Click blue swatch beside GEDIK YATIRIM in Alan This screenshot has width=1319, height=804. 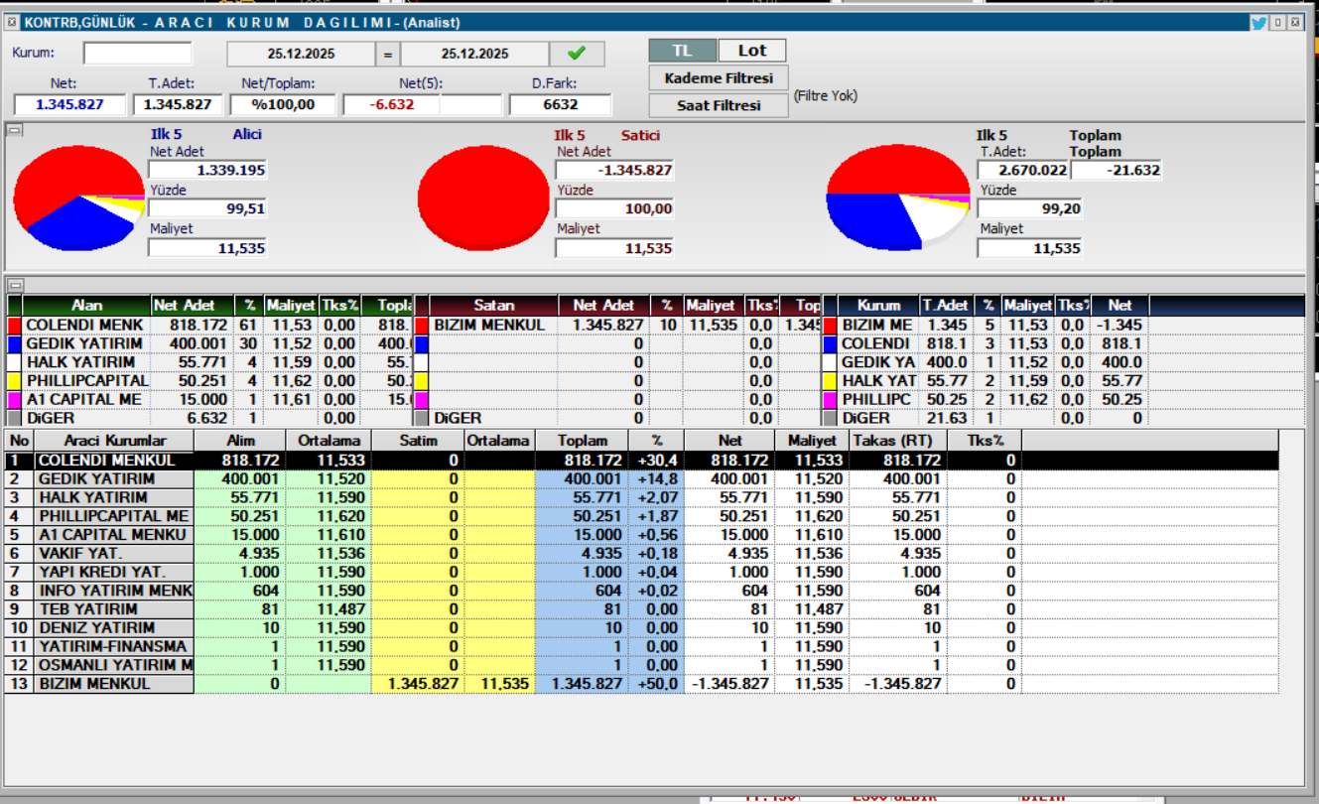pyautogui.click(x=14, y=343)
